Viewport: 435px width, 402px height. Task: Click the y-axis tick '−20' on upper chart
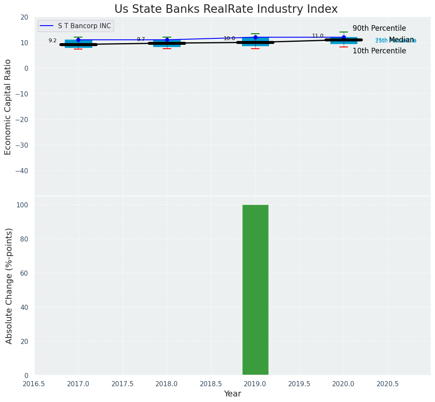coord(22,119)
